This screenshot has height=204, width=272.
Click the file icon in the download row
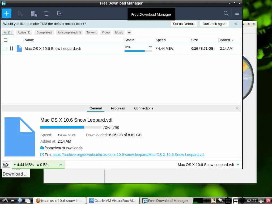coord(19,49)
